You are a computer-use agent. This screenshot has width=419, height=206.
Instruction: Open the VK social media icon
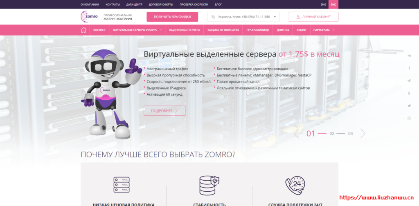coord(409,56)
